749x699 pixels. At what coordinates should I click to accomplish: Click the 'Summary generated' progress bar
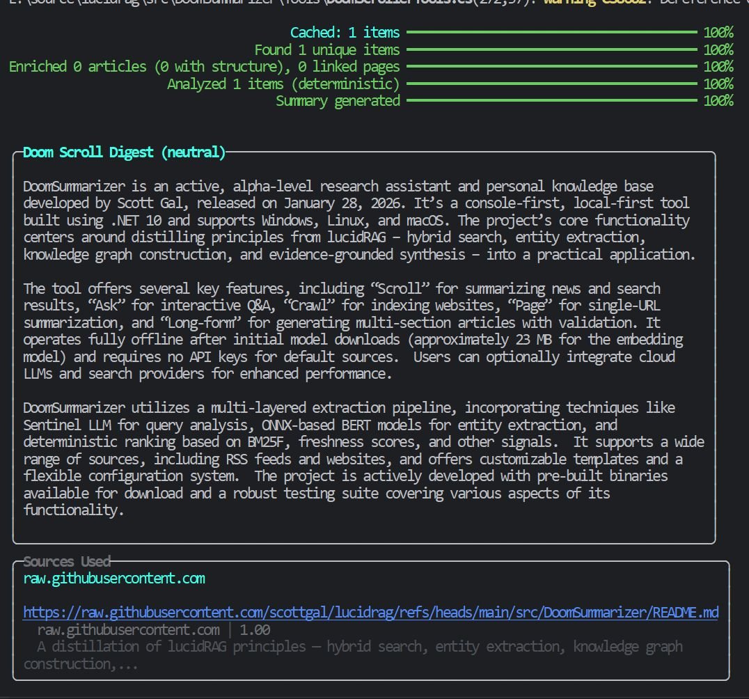(x=552, y=100)
